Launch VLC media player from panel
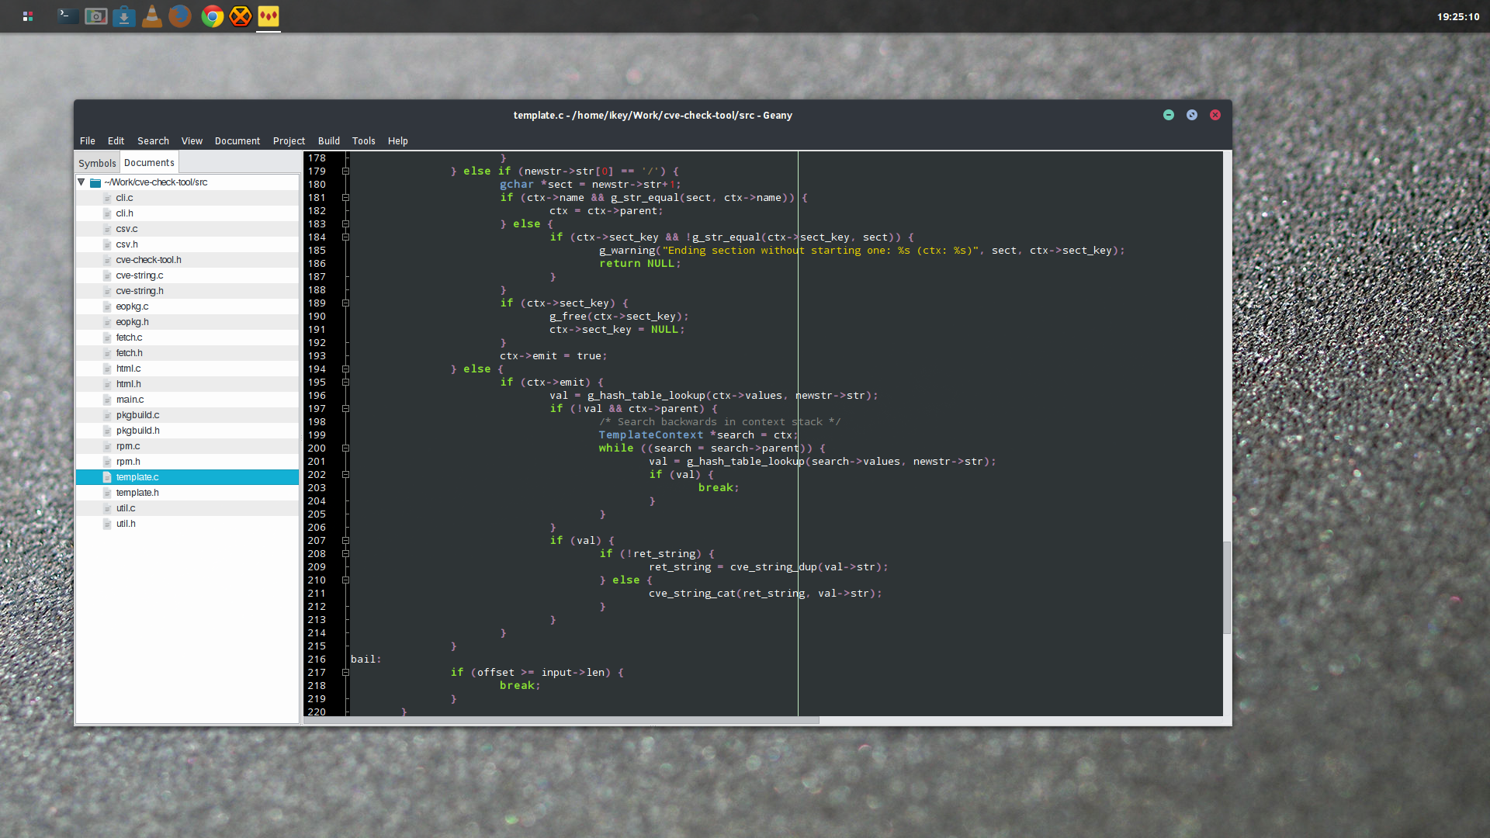Screen dimensions: 1490x838 point(152,16)
